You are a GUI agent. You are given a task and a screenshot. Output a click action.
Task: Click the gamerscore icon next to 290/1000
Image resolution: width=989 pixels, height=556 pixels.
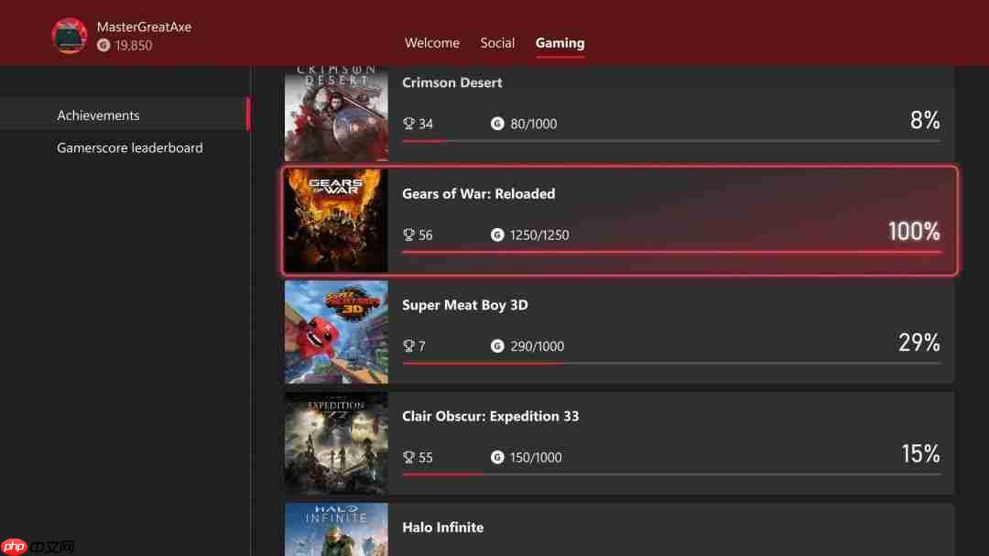[x=497, y=346]
